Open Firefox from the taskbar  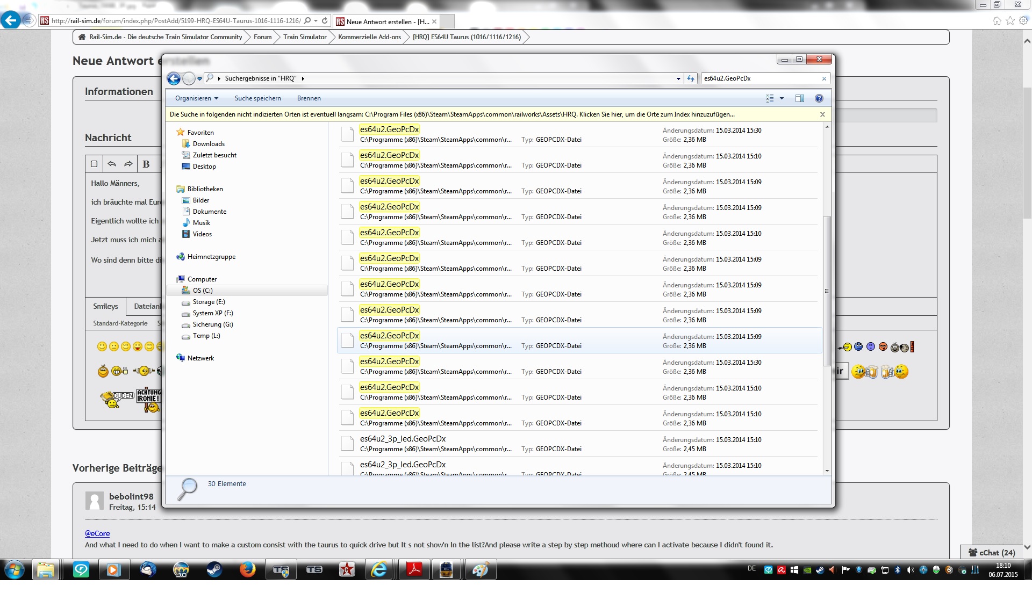(247, 569)
